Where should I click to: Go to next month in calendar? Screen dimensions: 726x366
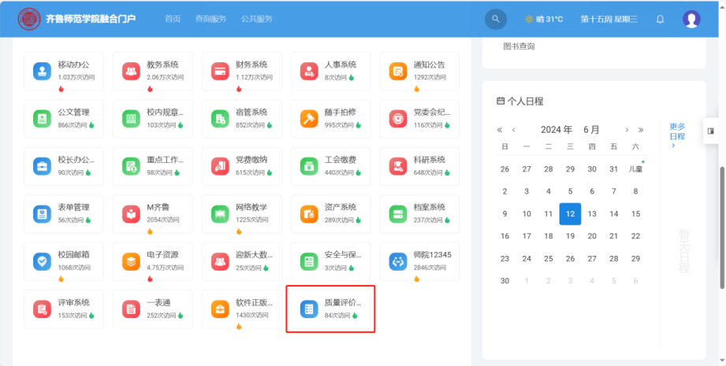point(627,130)
